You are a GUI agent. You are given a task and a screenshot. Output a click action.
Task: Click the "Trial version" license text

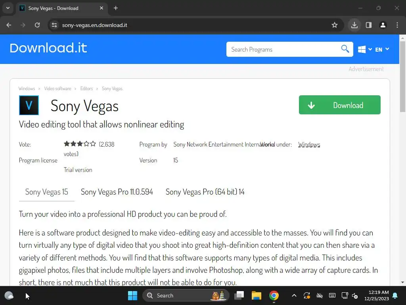tap(78, 170)
